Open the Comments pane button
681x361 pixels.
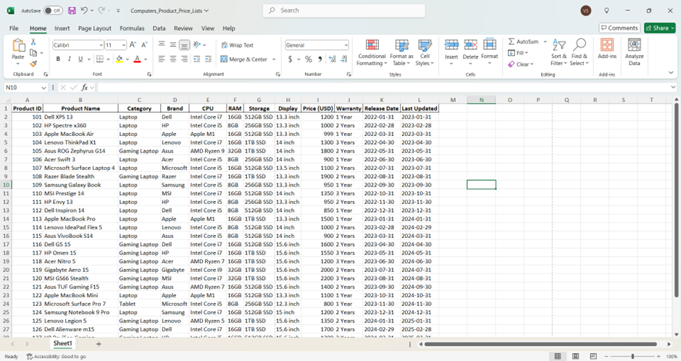click(619, 28)
